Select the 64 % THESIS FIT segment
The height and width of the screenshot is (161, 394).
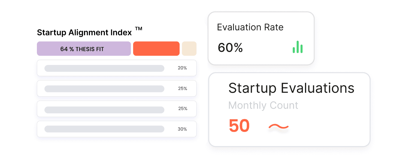coord(84,49)
